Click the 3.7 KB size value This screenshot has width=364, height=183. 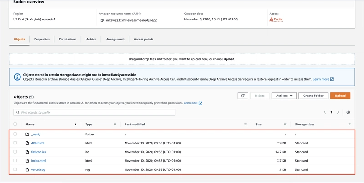(x=281, y=161)
